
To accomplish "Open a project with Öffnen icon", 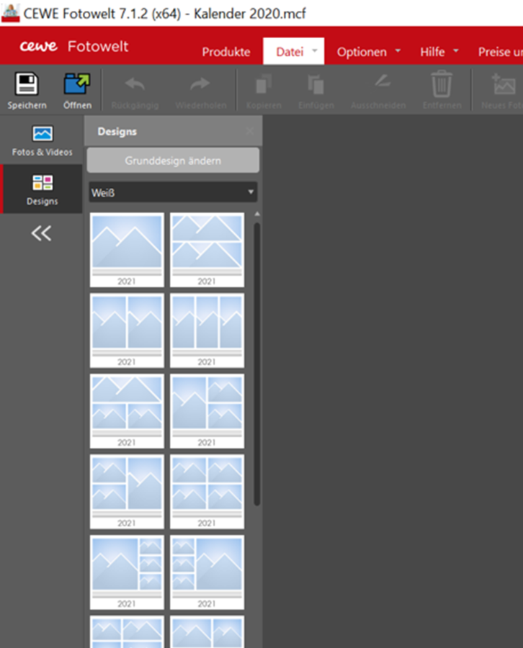I will (x=77, y=84).
